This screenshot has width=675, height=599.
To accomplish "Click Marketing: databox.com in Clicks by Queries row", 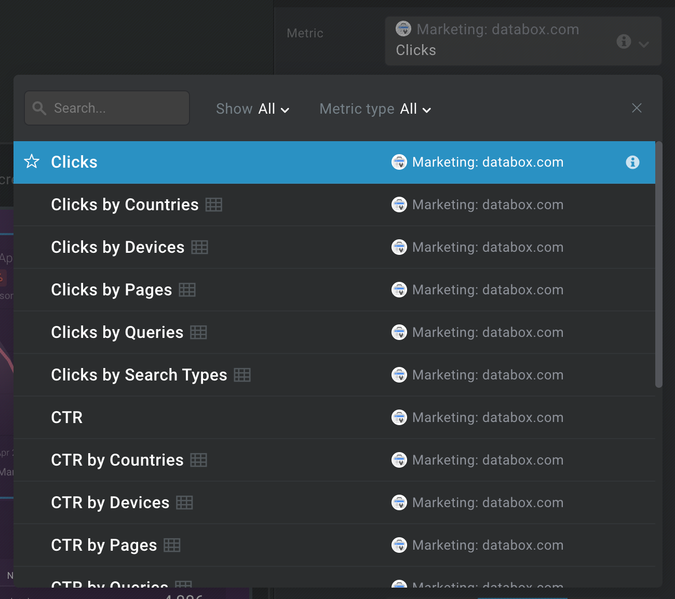I will 488,333.
